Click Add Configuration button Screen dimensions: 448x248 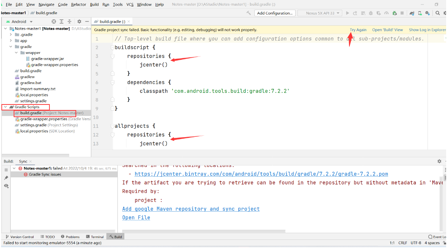tap(275, 13)
